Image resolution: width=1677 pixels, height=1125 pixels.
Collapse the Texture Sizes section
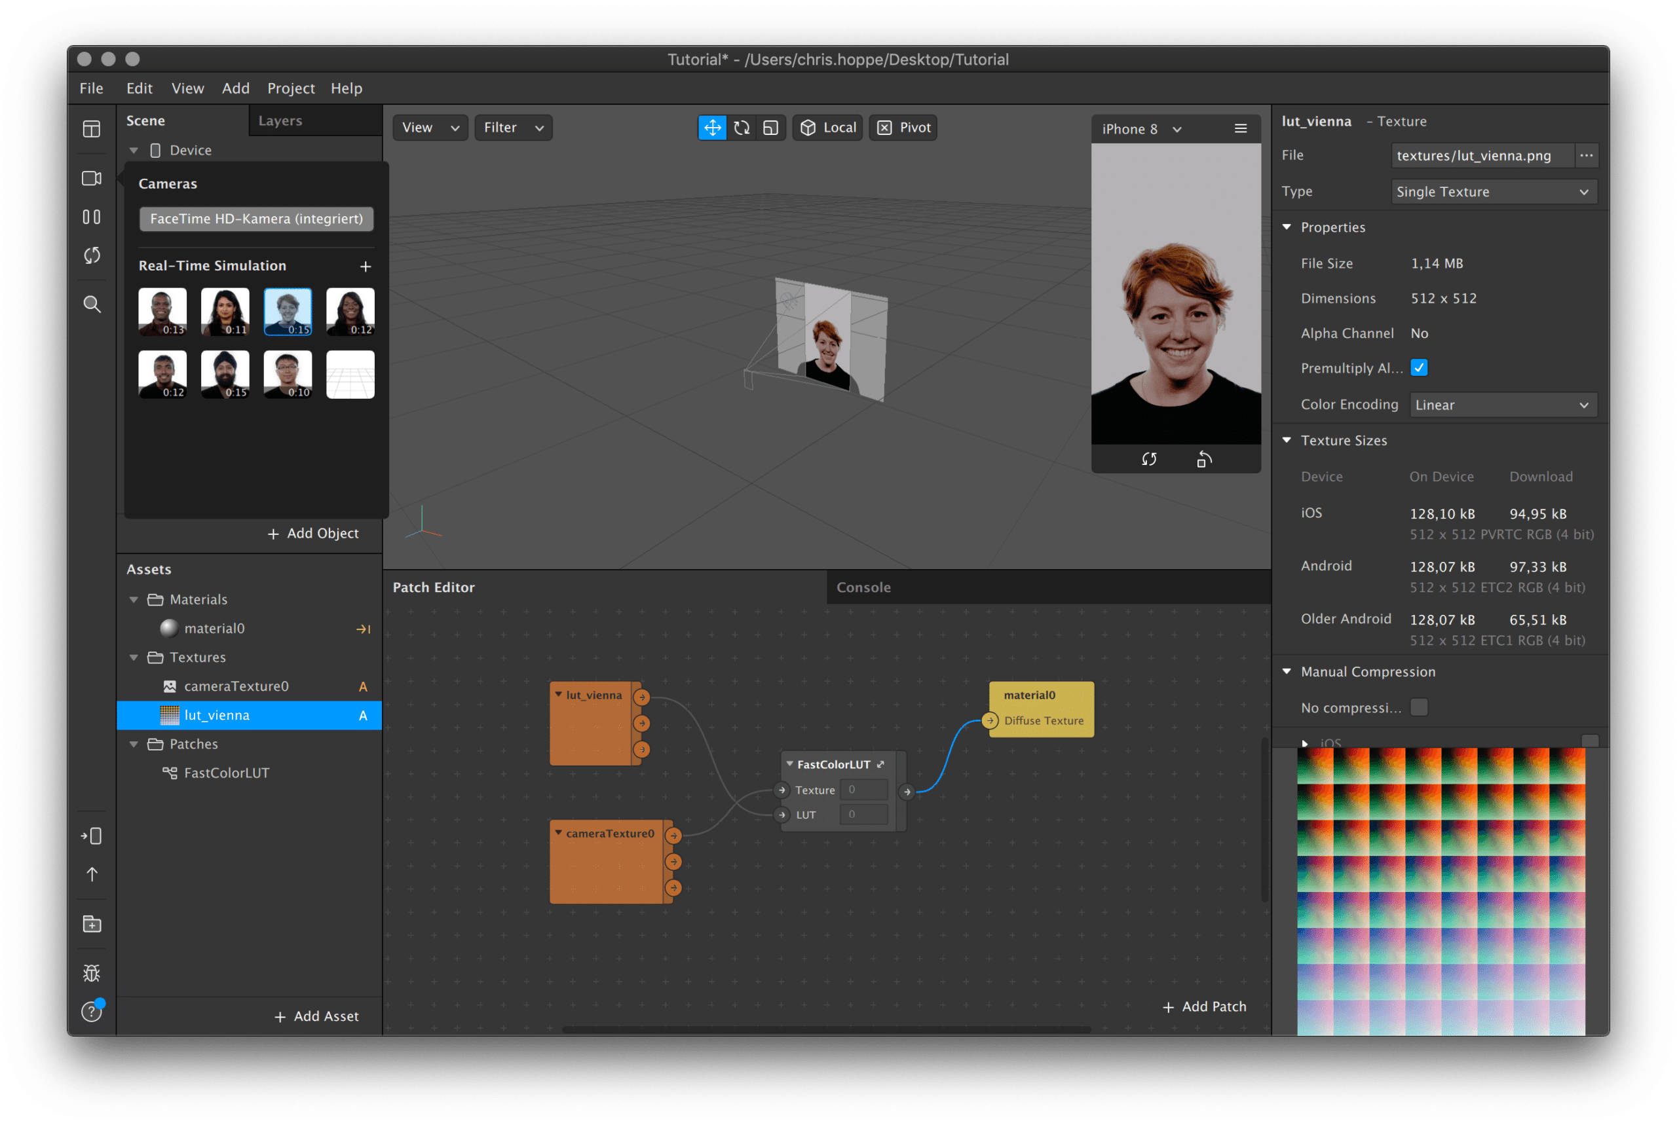1287,440
